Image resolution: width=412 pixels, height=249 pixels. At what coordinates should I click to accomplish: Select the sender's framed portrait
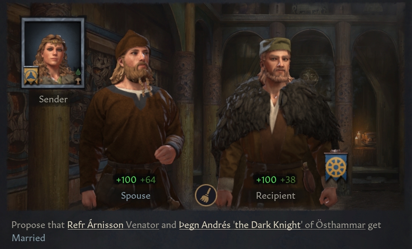tap(53, 53)
